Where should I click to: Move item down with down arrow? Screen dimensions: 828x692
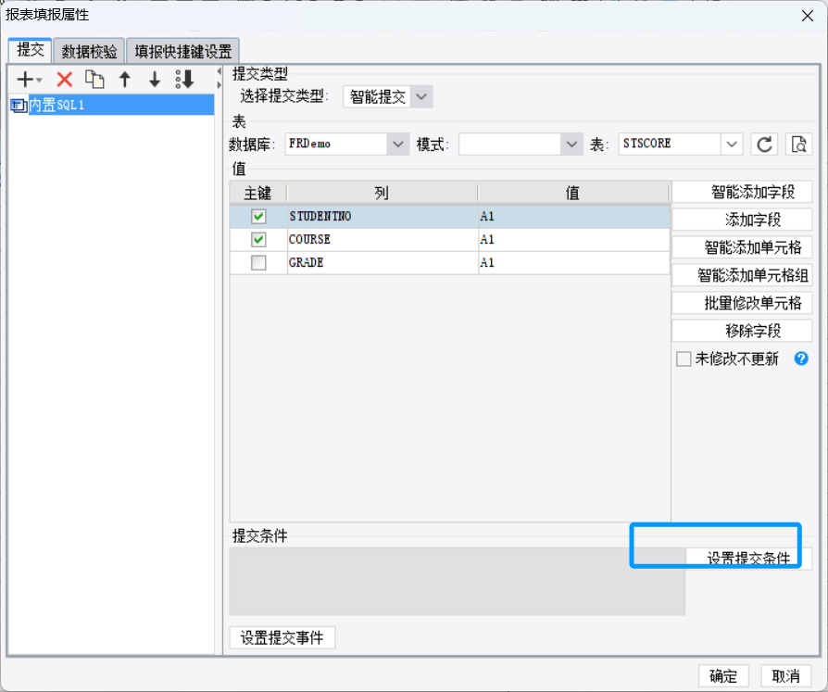point(155,80)
